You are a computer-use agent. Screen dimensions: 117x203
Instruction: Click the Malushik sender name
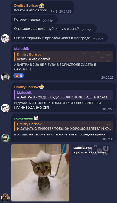tap(22, 49)
